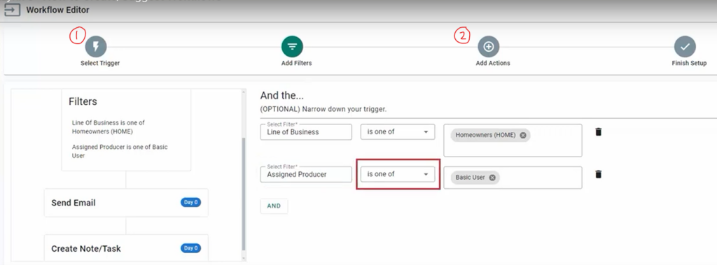Open the Send Email step card
This screenshot has height=265, width=717.
[126, 202]
